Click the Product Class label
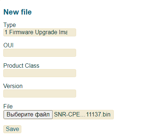The image size is (149, 139). click(21, 65)
